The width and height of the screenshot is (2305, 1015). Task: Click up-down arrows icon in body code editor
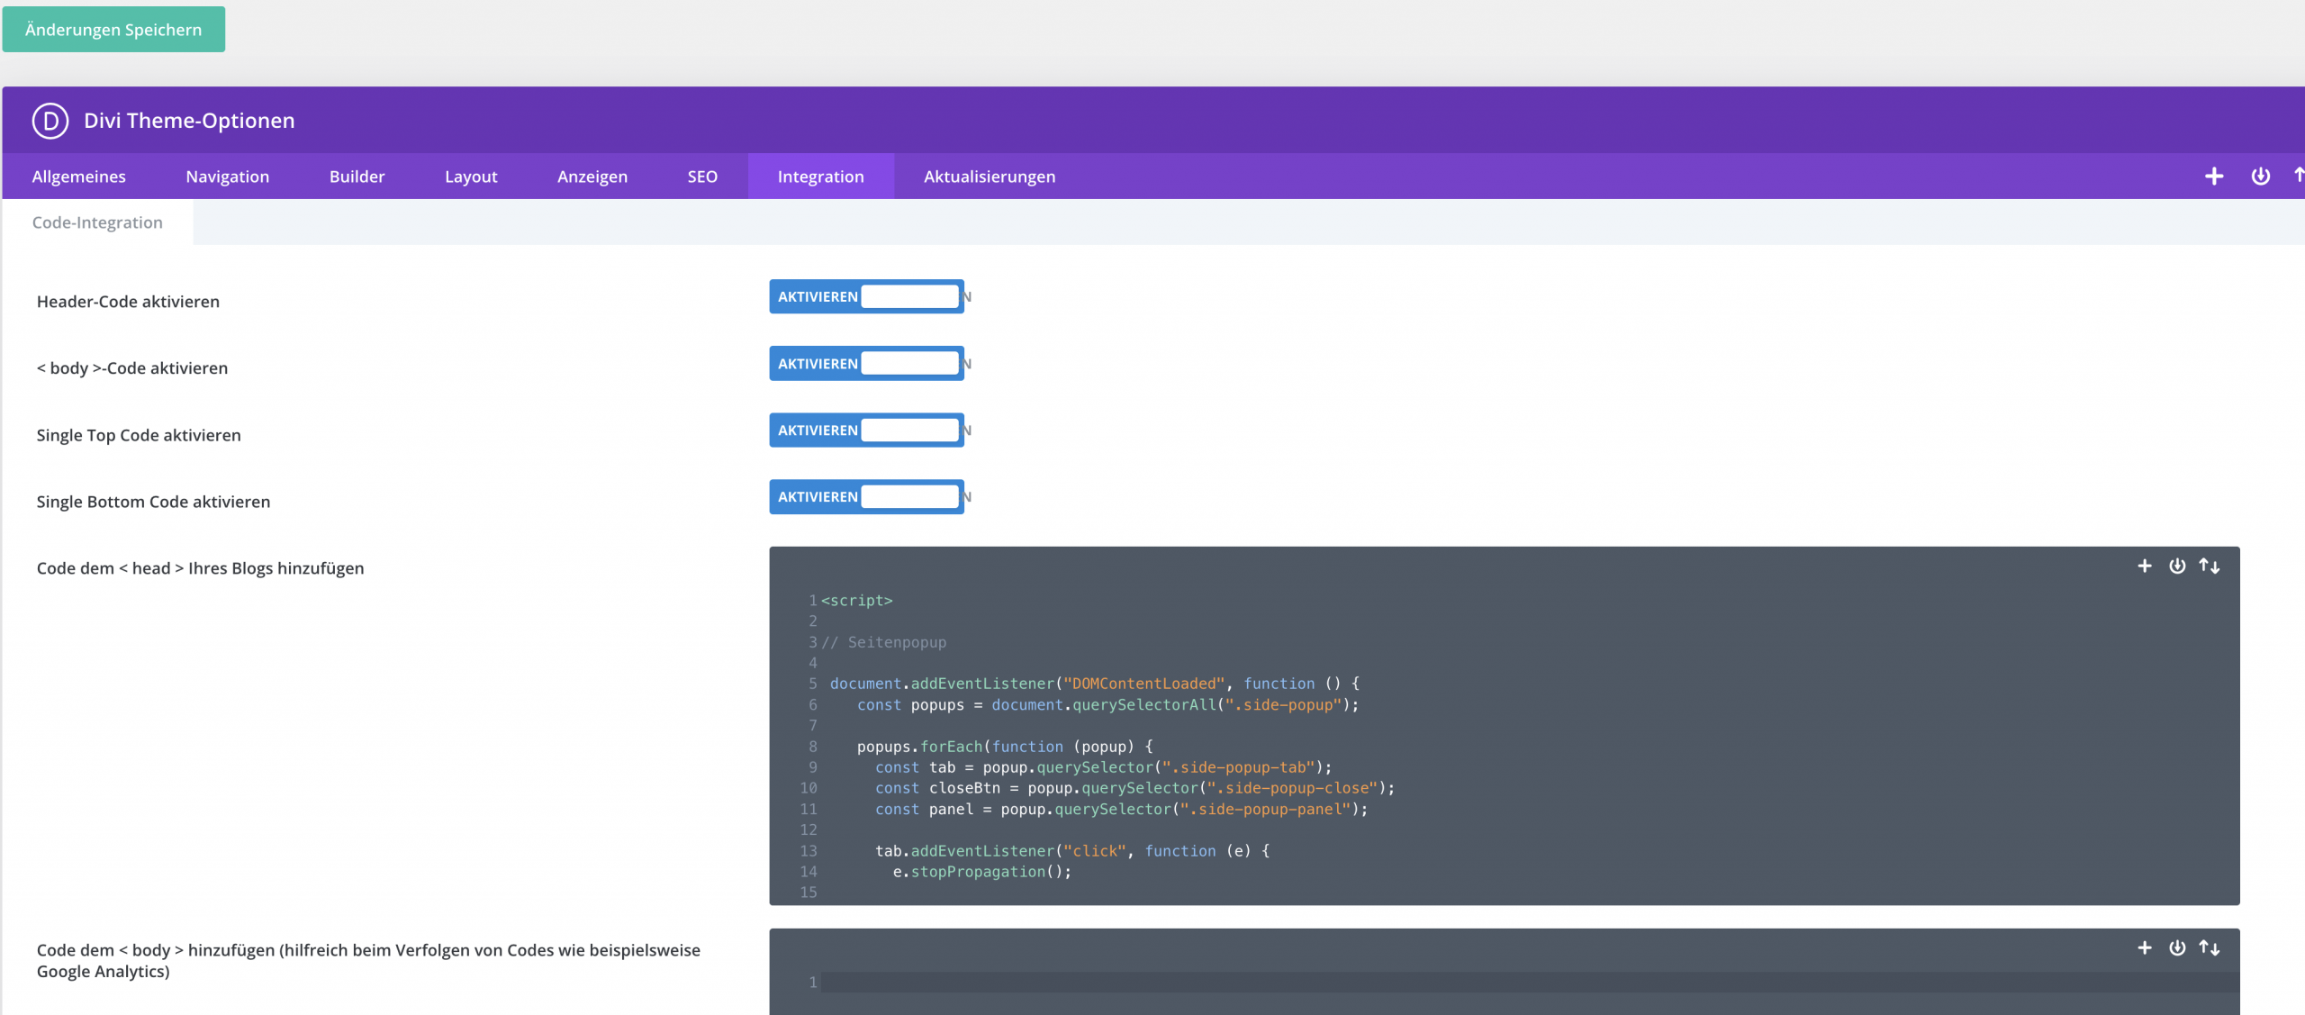point(2210,947)
